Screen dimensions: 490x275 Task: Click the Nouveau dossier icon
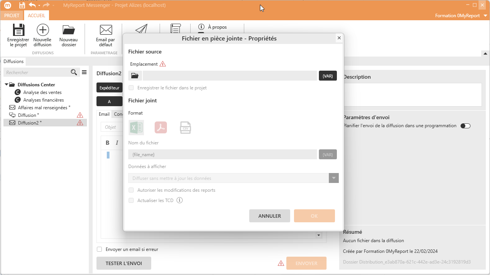point(69,31)
